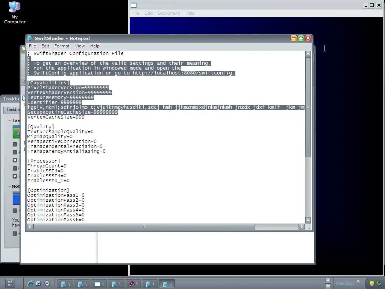This screenshot has height=289, width=385.
Task: Switch to the white window taskbar button
Action: pyautogui.click(x=99, y=284)
